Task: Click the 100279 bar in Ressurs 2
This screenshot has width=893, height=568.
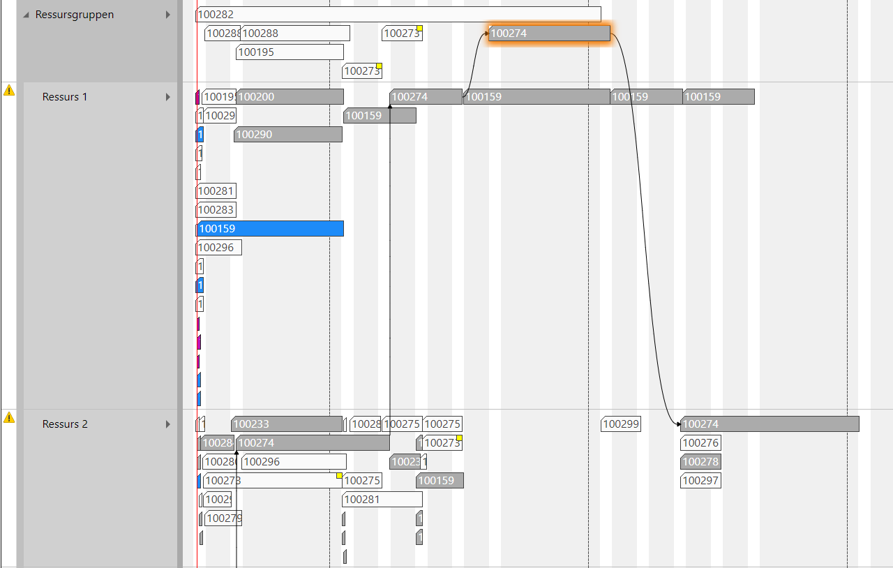Action: click(x=223, y=518)
